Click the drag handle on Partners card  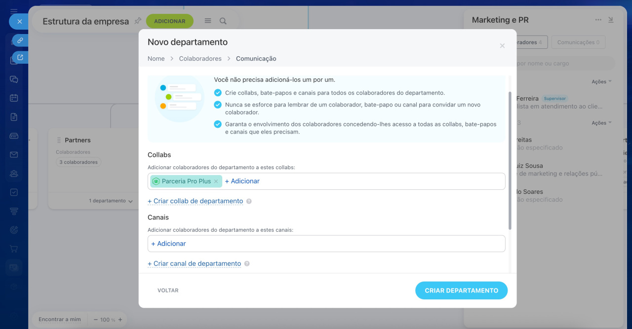pos(59,140)
